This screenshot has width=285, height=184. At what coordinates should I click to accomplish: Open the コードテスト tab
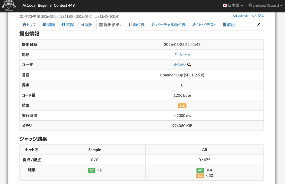pos(204,25)
